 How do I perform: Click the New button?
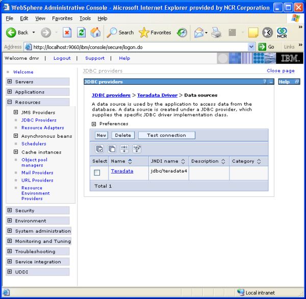pyautogui.click(x=101, y=135)
